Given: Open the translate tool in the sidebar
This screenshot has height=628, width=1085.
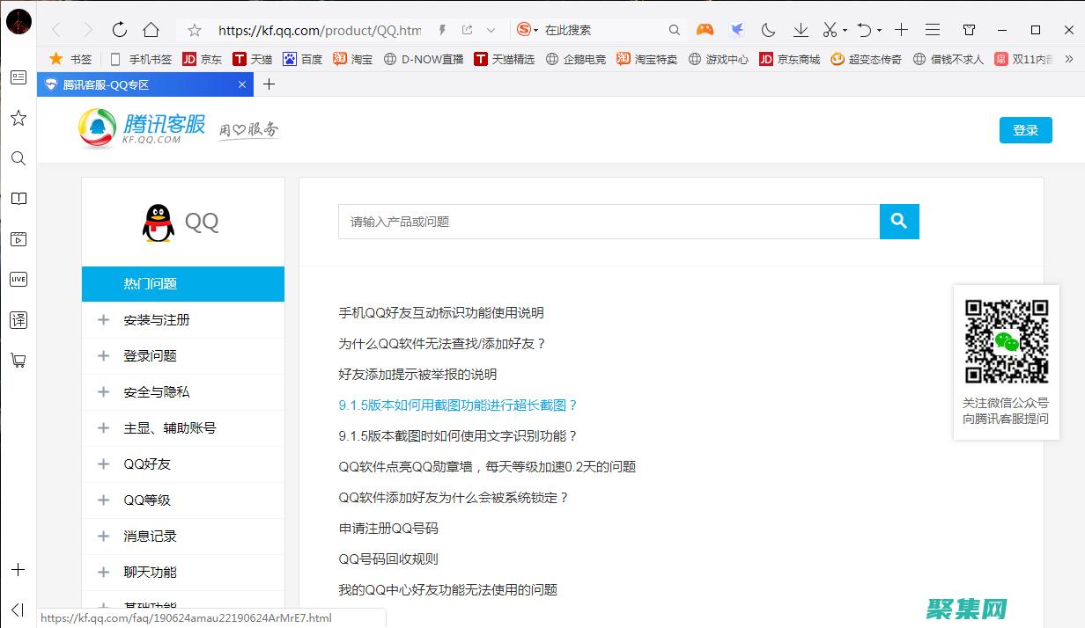Looking at the screenshot, I should pyautogui.click(x=18, y=319).
